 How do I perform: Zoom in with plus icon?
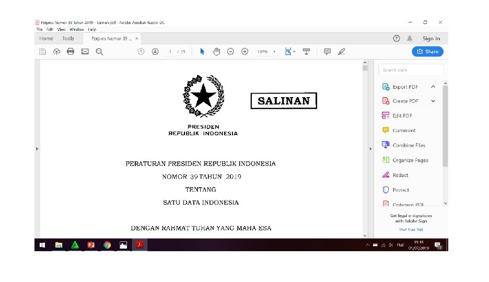(245, 52)
